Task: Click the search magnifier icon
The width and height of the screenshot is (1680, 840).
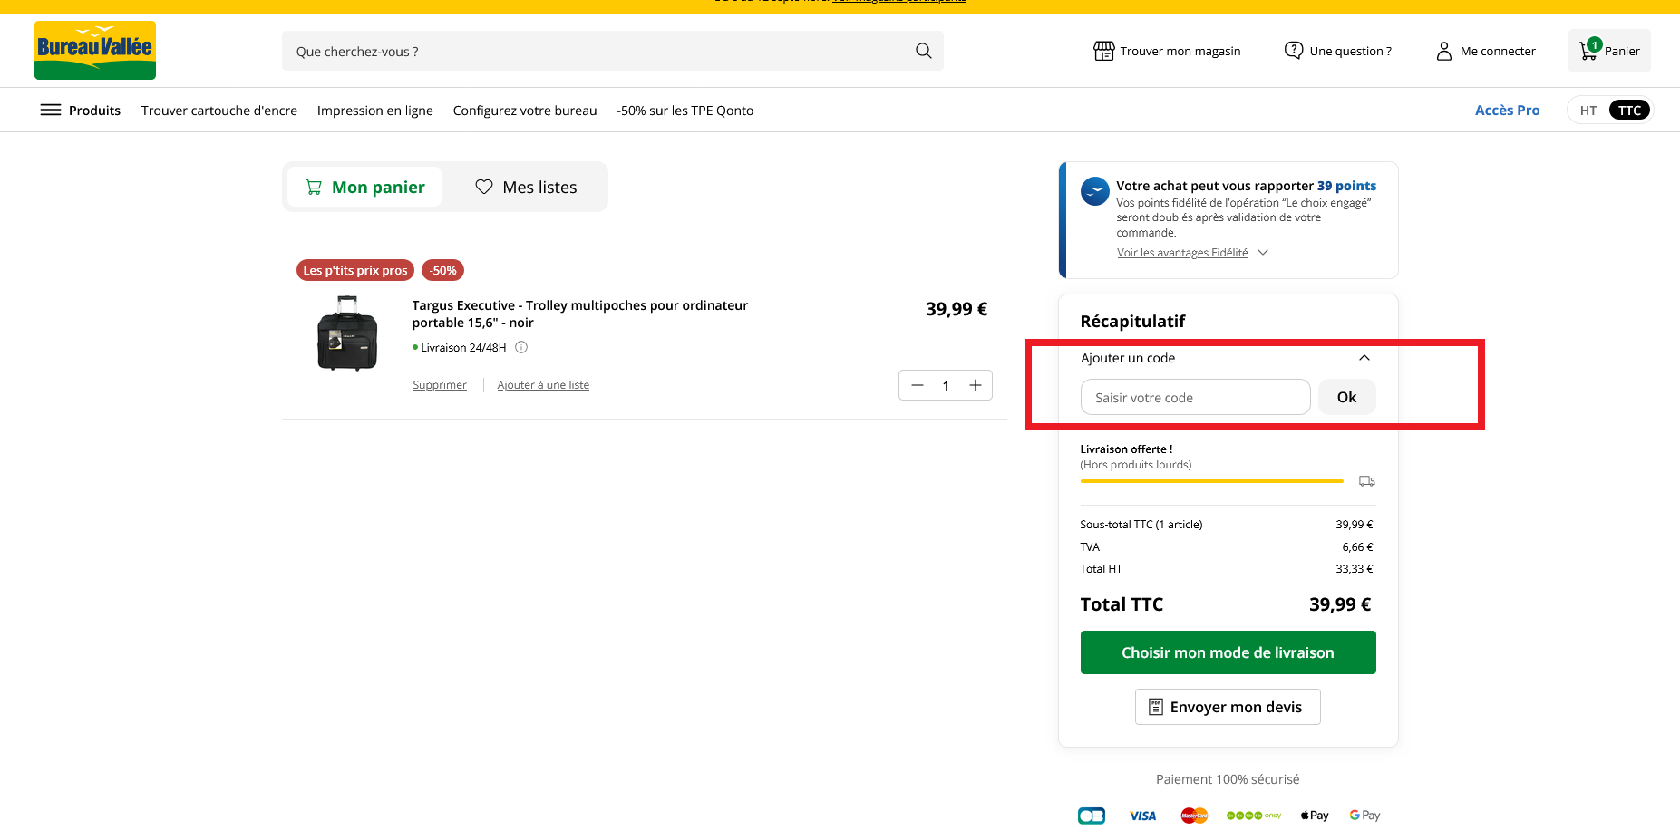Action: pos(923,51)
